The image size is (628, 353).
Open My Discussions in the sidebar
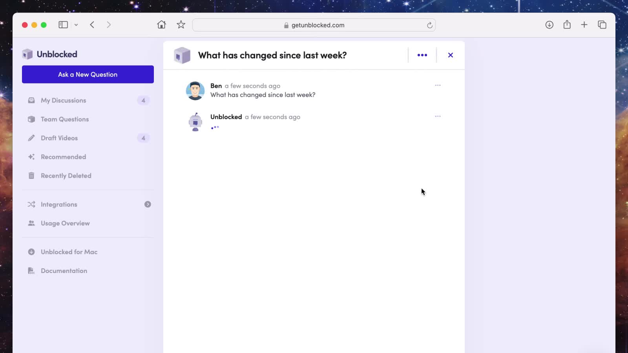tap(63, 100)
